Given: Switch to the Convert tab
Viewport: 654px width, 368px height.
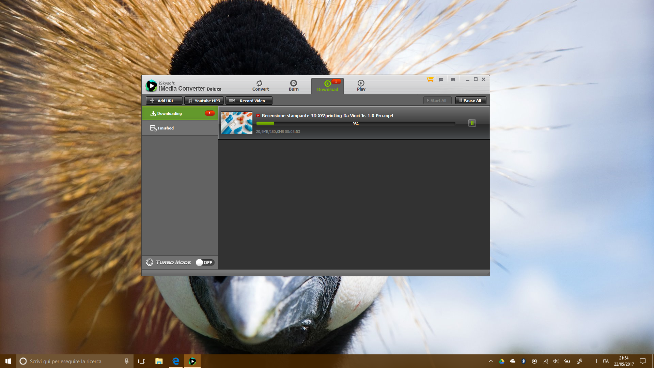Looking at the screenshot, I should point(261,86).
